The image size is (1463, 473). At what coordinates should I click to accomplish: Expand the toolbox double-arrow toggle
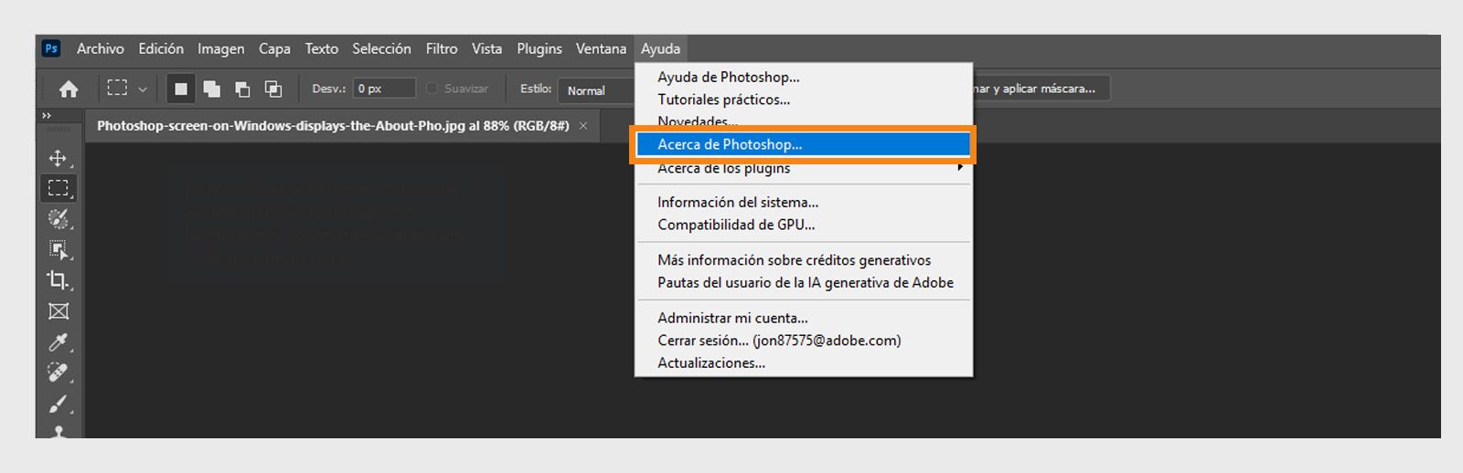click(47, 116)
